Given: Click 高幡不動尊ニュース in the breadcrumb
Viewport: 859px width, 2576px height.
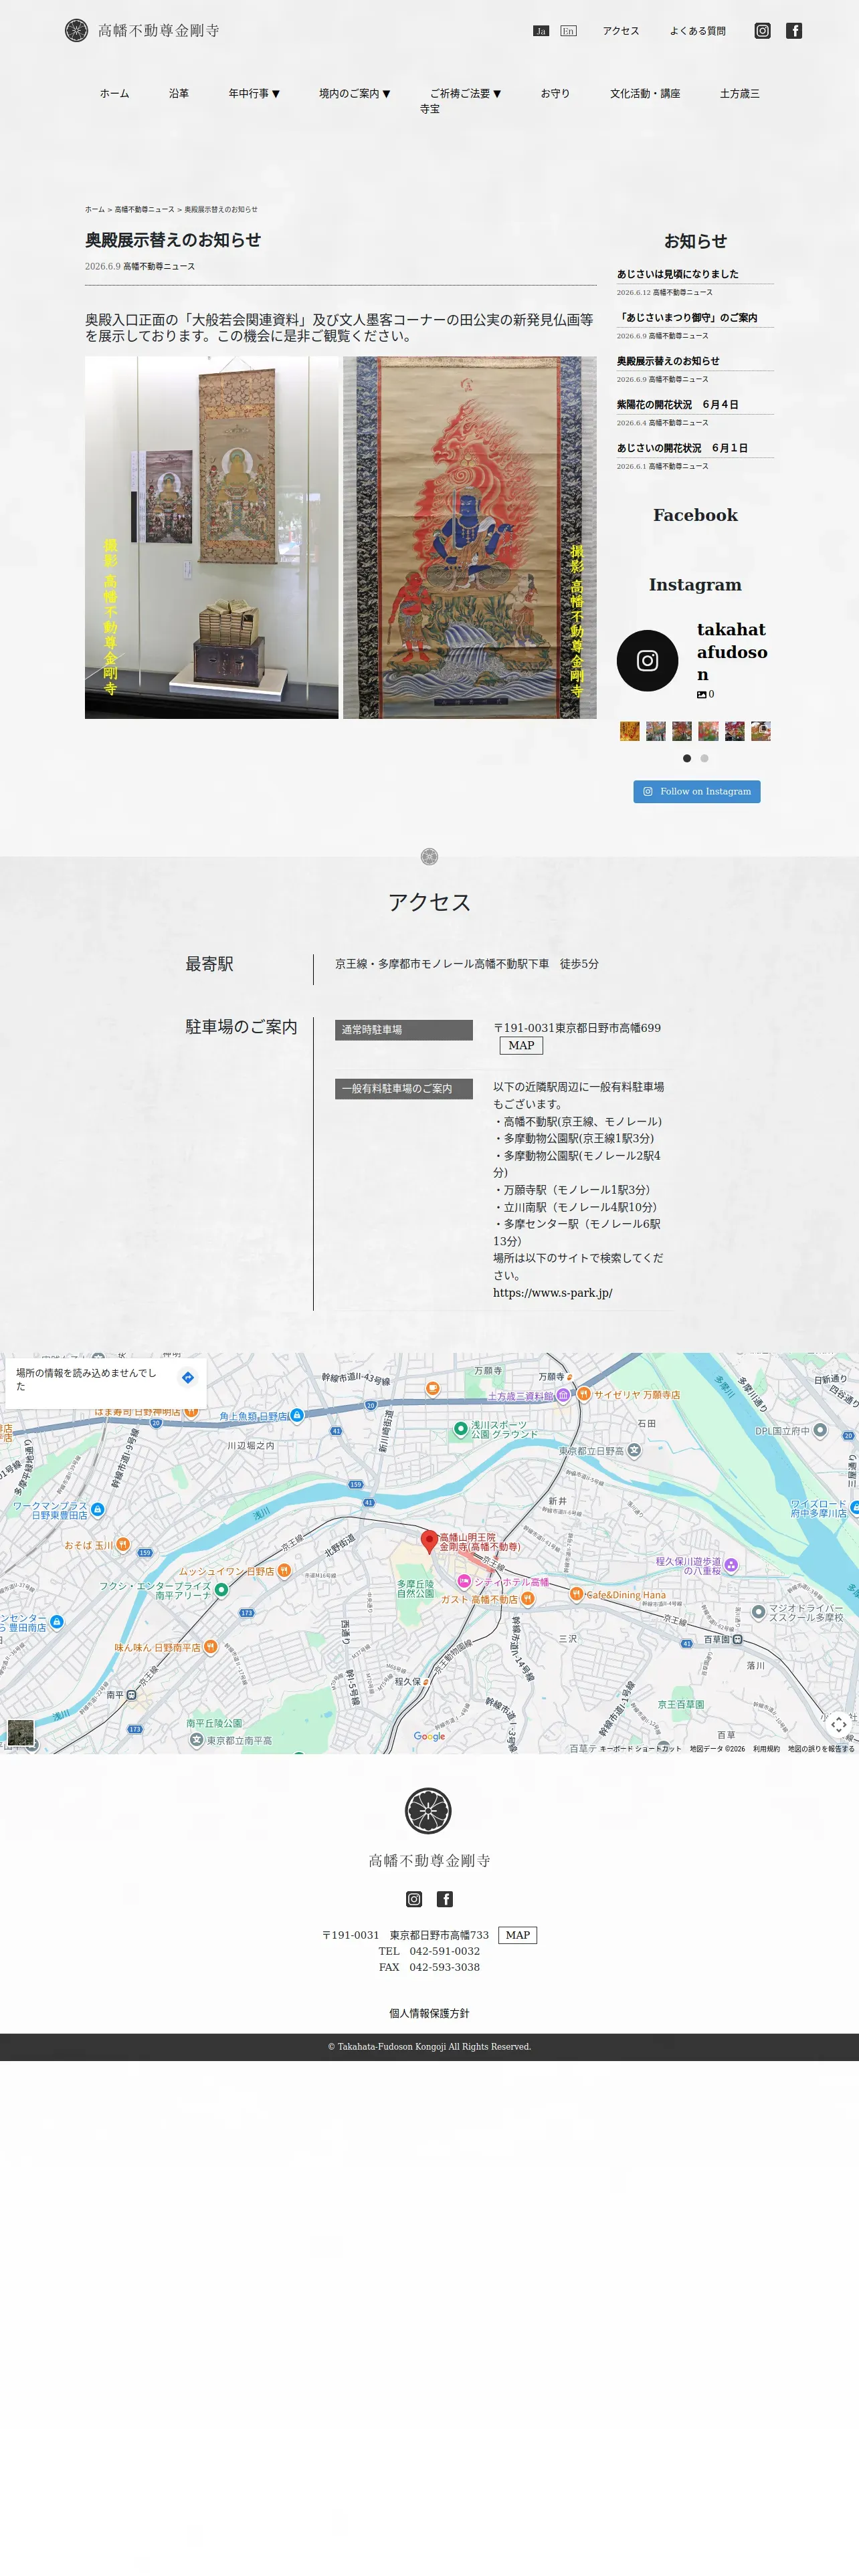Looking at the screenshot, I should (x=144, y=210).
